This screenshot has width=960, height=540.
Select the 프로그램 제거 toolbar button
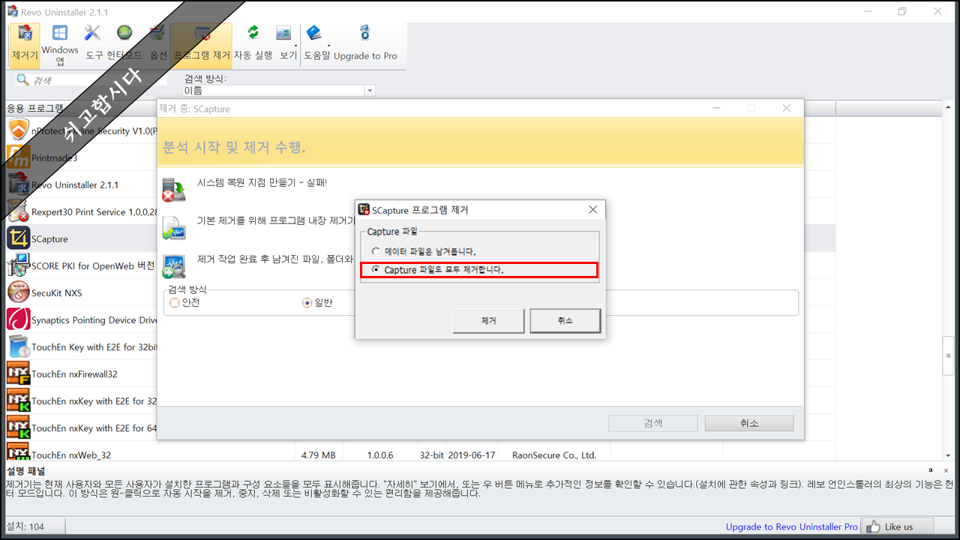click(x=202, y=44)
